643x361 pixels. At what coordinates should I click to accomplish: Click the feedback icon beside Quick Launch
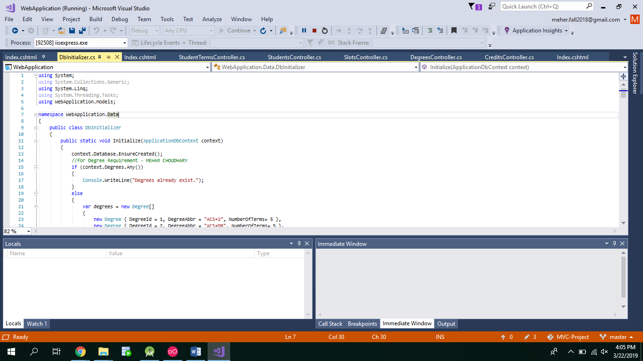[x=492, y=7]
